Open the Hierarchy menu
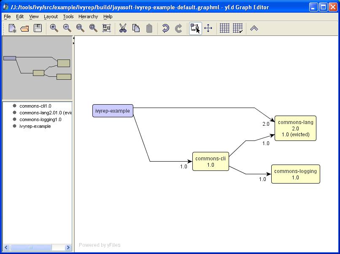340x254 pixels. pos(88,16)
